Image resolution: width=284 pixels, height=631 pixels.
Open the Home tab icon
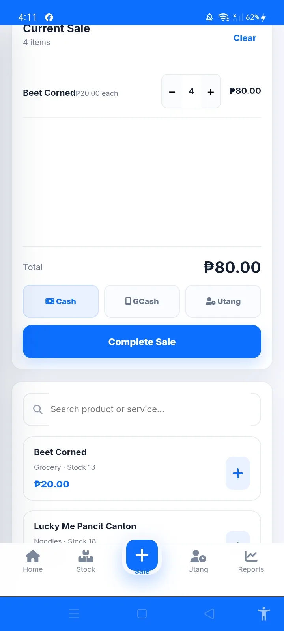[33, 556]
